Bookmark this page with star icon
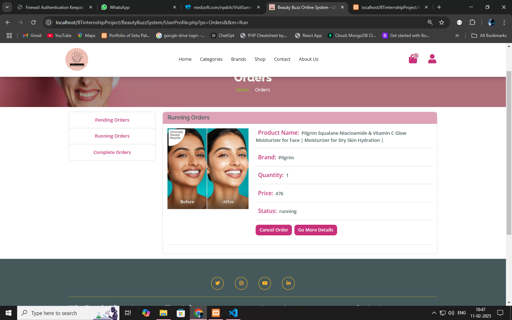 tap(442, 22)
